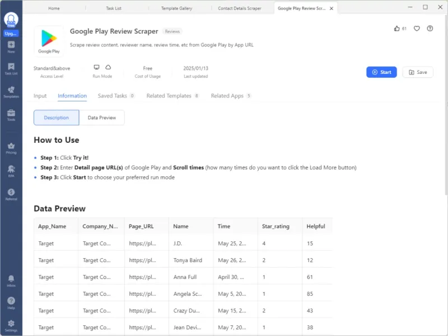The image size is (448, 336).
Task: Click the Anna Full name cell
Action: point(191,277)
